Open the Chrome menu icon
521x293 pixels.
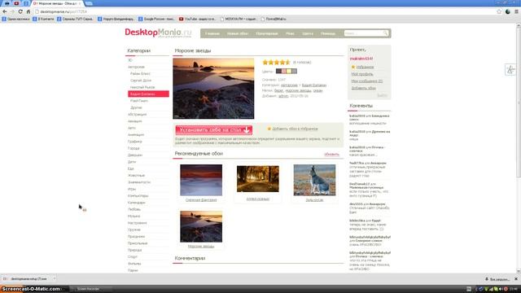pos(516,11)
